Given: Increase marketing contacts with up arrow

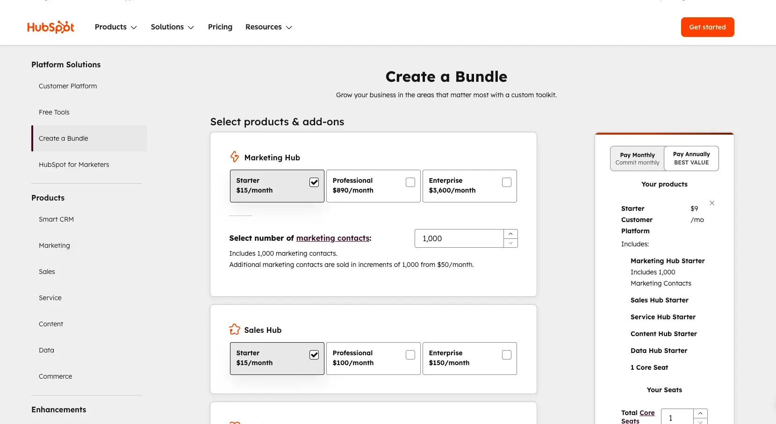Looking at the screenshot, I should tap(510, 234).
